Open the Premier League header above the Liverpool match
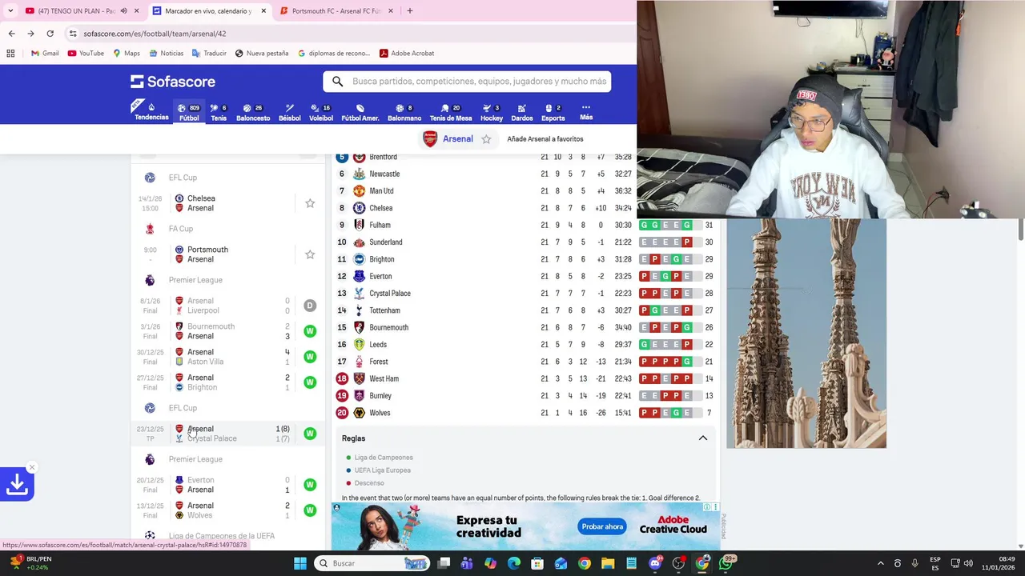This screenshot has width=1025, height=576. (x=195, y=280)
